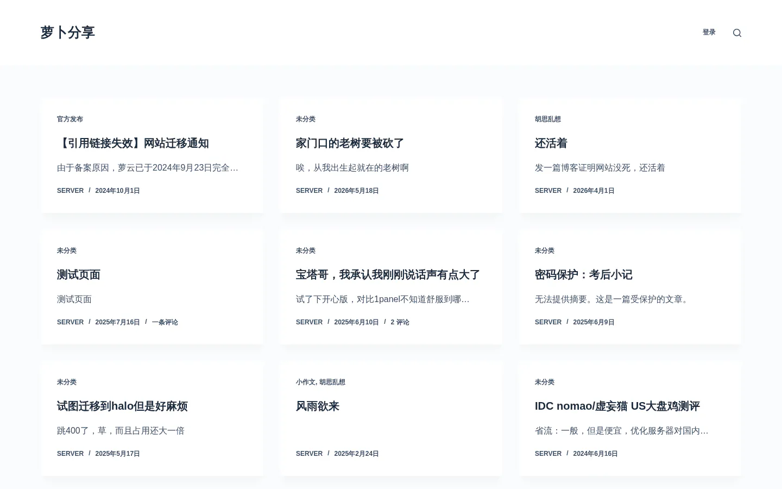Screen dimensions: 782x489
Task: Open post title 测试页面
Action: 79,275
